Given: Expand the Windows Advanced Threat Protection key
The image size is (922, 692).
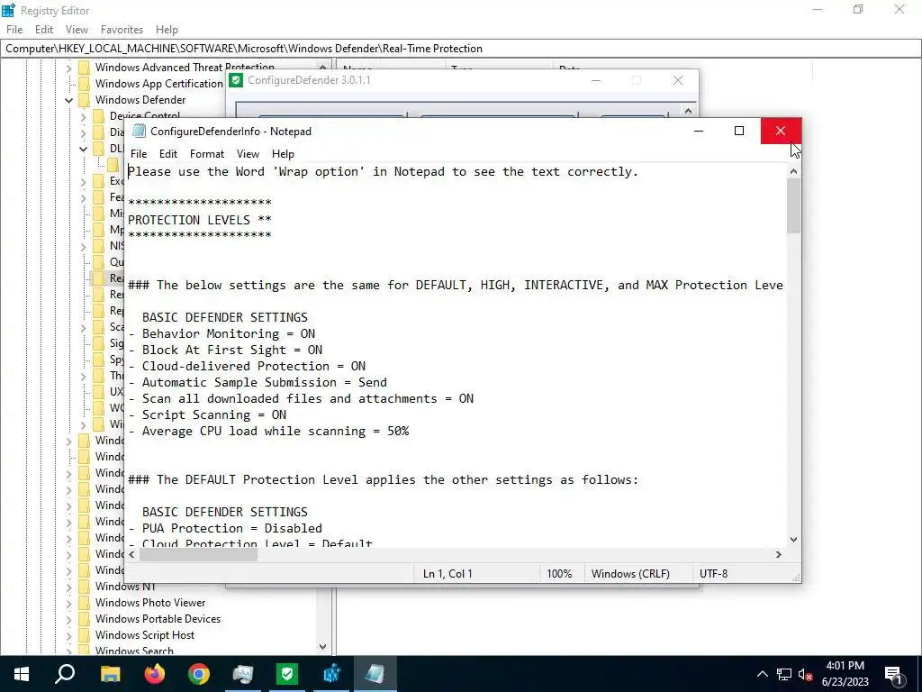Looking at the screenshot, I should coord(68,68).
